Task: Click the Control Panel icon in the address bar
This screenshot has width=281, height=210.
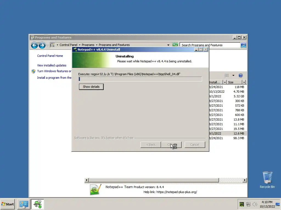Action: (52, 45)
